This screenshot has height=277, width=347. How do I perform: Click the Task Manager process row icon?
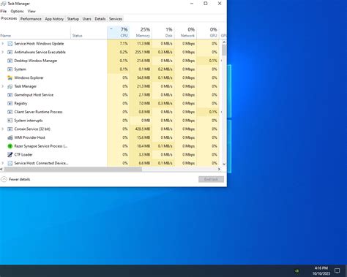10,86
